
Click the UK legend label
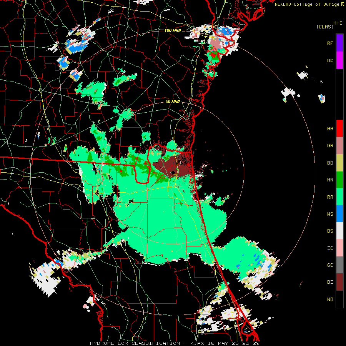(330, 60)
